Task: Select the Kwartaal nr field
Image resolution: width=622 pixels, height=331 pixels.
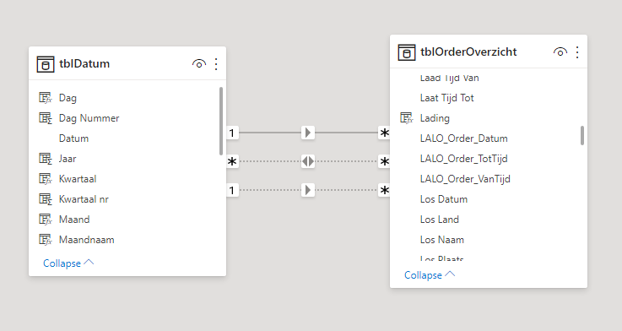Action: pyautogui.click(x=84, y=198)
